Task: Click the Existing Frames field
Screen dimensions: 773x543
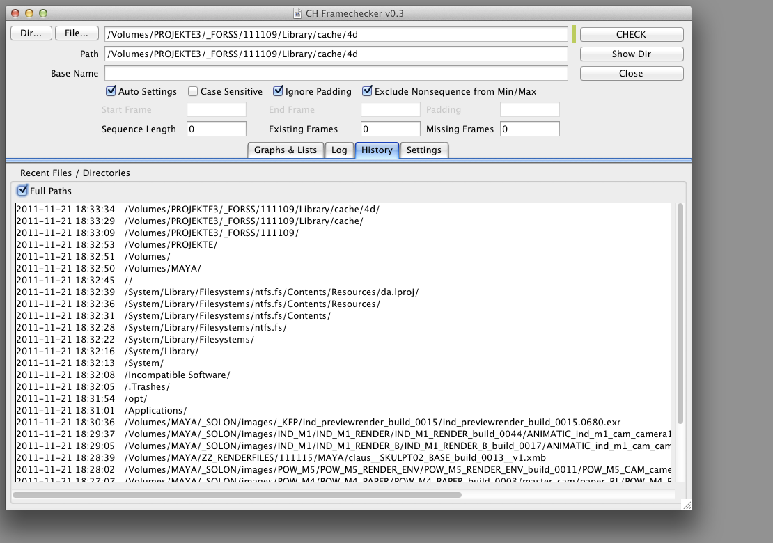Action: [x=391, y=129]
